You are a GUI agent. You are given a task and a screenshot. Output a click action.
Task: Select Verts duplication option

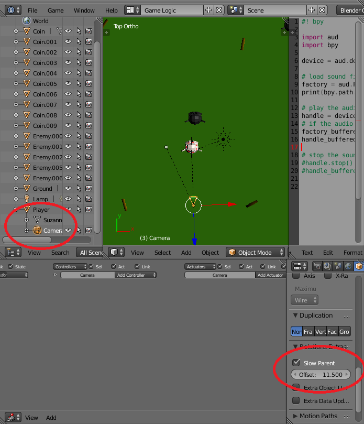click(321, 332)
